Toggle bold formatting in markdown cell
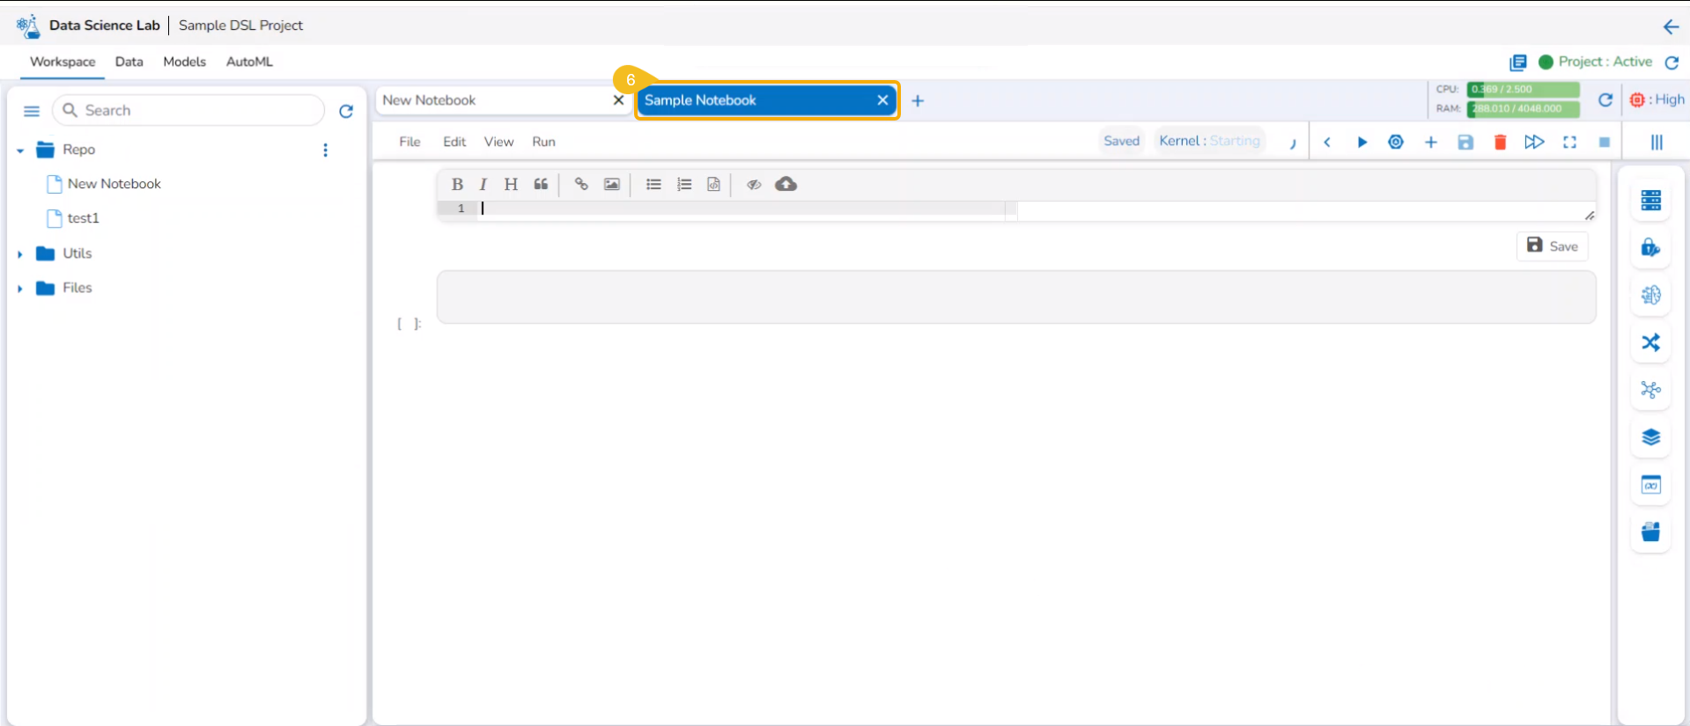Screen dimensions: 1690x726 tap(457, 184)
